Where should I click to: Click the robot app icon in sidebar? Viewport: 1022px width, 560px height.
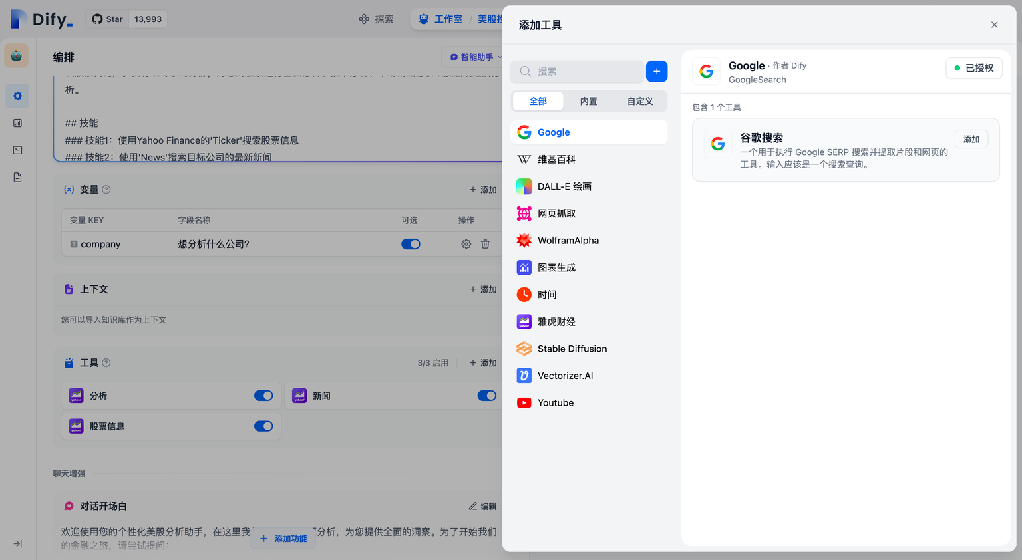coord(16,56)
